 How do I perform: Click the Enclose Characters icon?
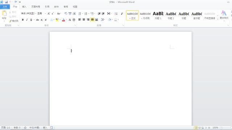point(74,19)
